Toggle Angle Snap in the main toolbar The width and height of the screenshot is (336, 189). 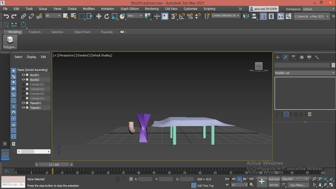pyautogui.click(x=182, y=16)
